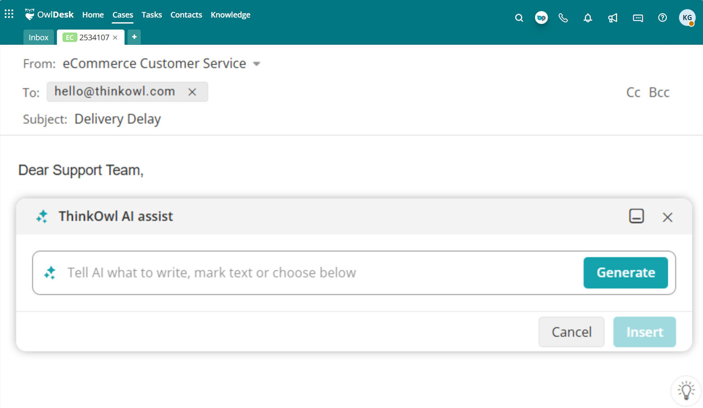Click the announcements megaphone icon

tap(613, 18)
